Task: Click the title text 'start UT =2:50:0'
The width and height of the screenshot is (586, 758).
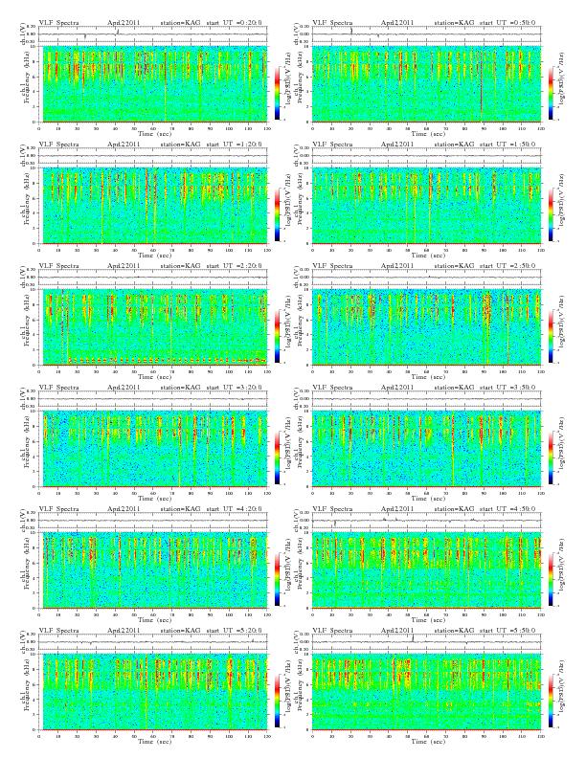Action: coord(507,266)
